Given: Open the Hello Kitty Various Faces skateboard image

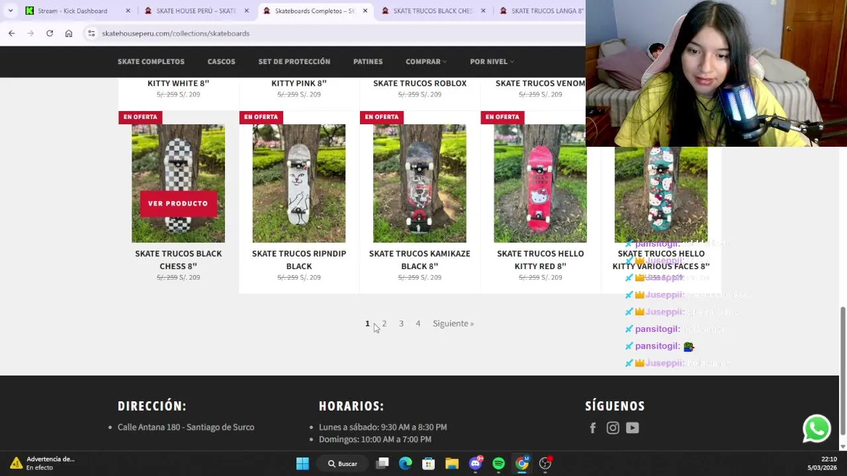Looking at the screenshot, I should [661, 194].
